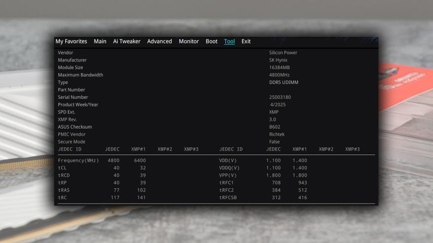Go to the Advanced tab
This screenshot has width=433, height=243.
point(159,41)
